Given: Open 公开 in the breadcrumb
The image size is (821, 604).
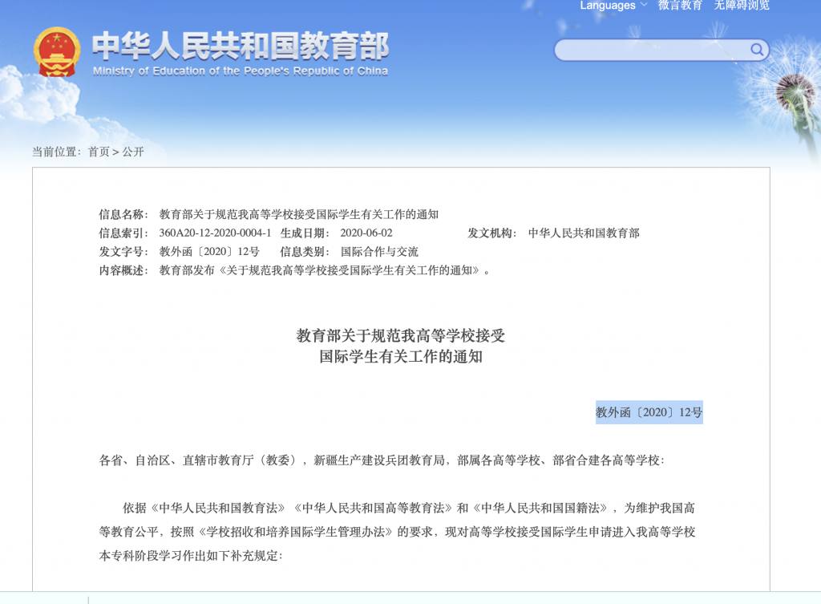Looking at the screenshot, I should pos(133,152).
